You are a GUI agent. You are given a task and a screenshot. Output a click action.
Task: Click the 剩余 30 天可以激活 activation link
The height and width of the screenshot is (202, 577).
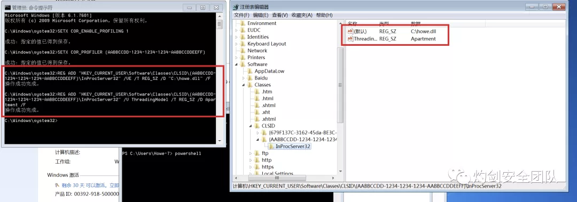tap(90, 185)
